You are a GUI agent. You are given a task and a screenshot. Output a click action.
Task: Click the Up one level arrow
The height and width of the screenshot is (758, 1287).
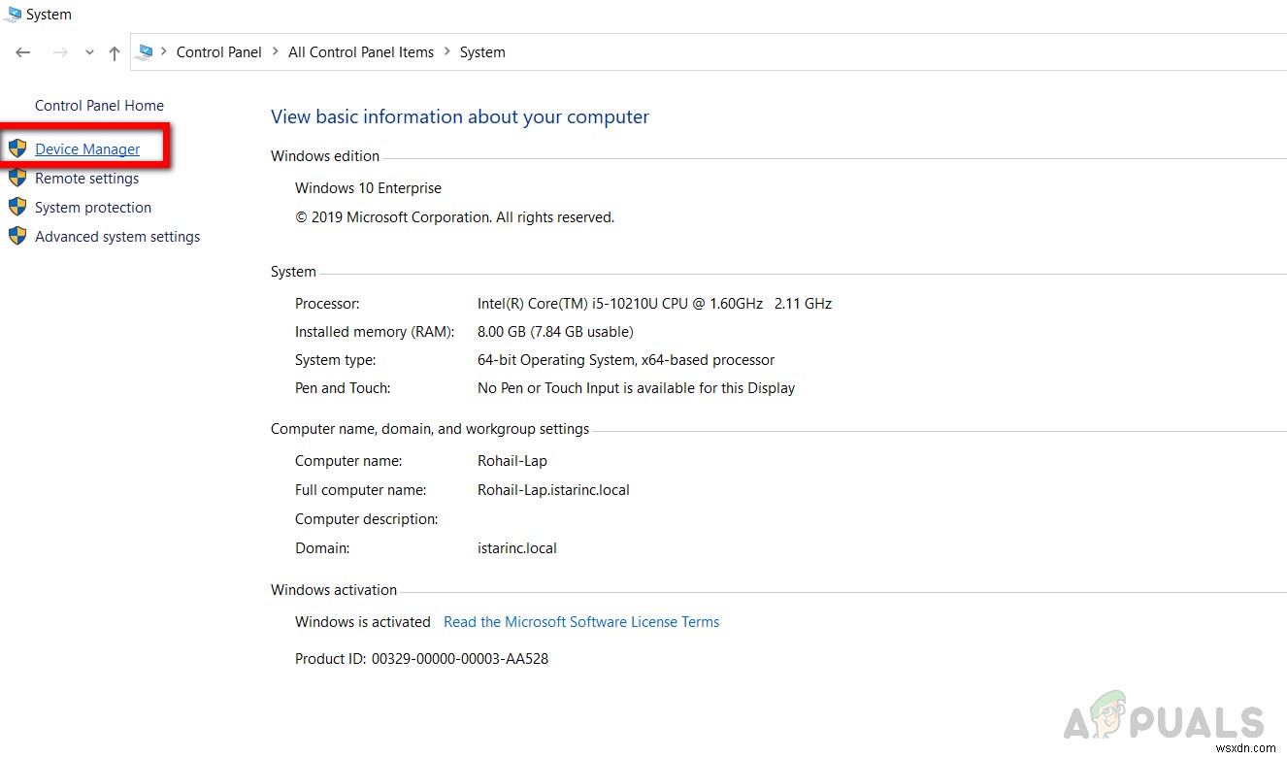pyautogui.click(x=115, y=52)
